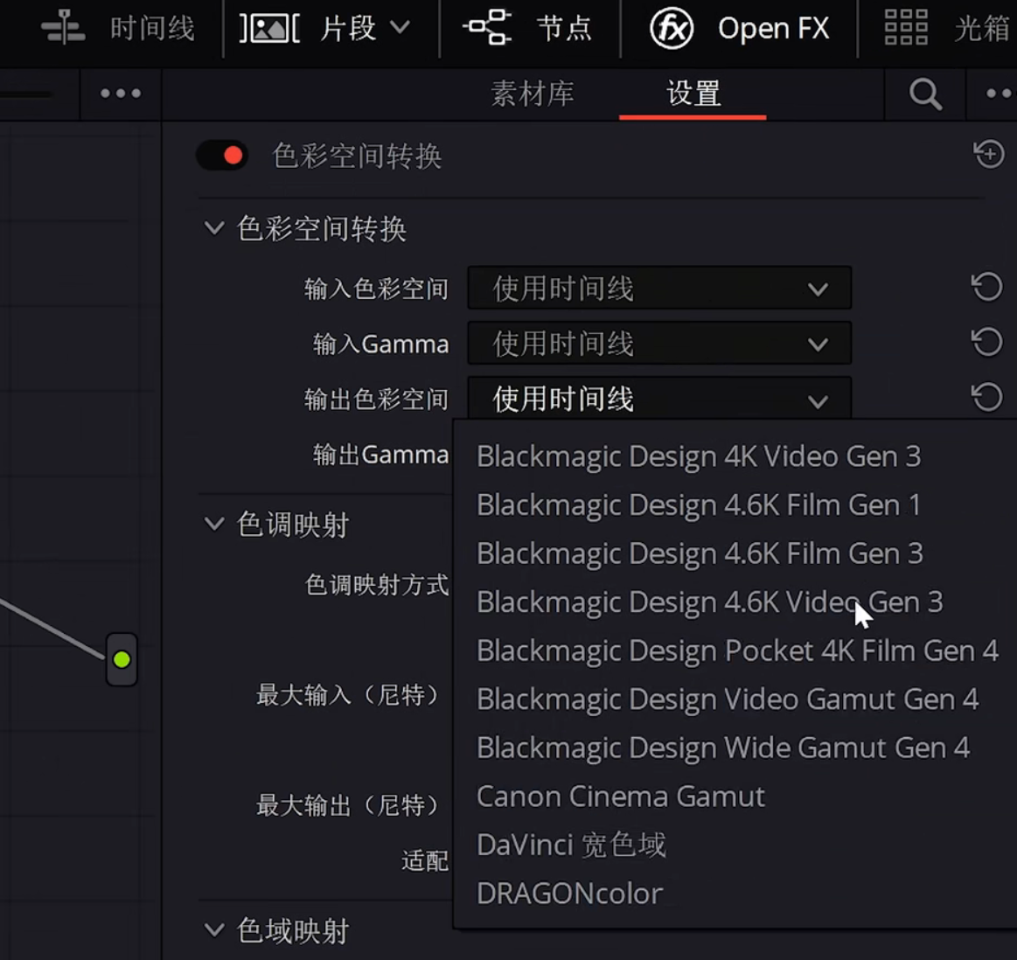Image resolution: width=1017 pixels, height=960 pixels.
Task: Click the 输出Gamma label
Action: [380, 455]
